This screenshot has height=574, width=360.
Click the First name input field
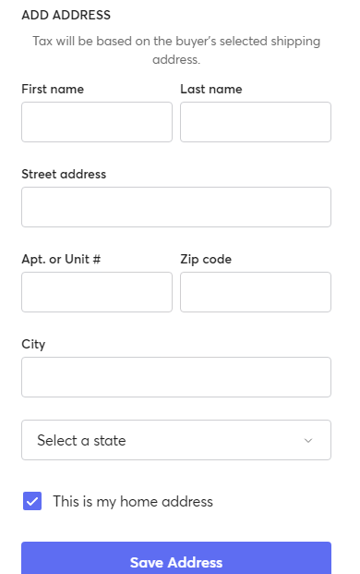[97, 122]
